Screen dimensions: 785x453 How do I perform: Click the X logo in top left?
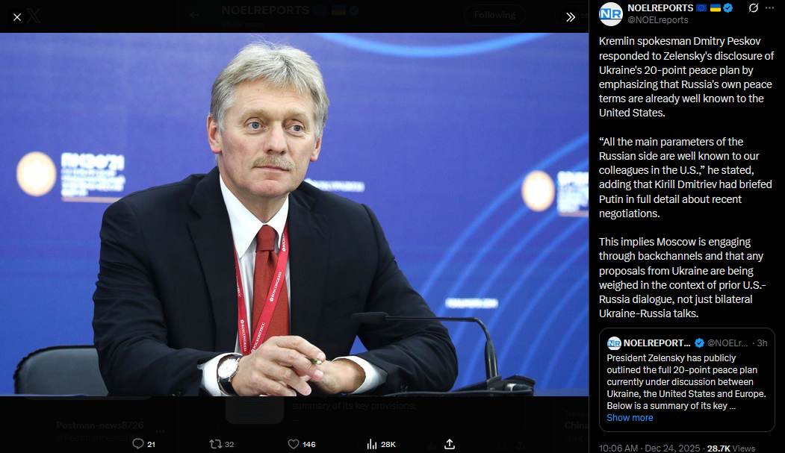[x=34, y=16]
